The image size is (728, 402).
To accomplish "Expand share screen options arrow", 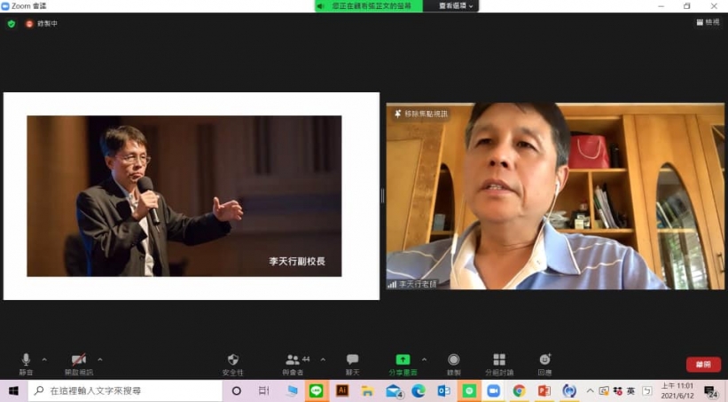I will (x=424, y=359).
